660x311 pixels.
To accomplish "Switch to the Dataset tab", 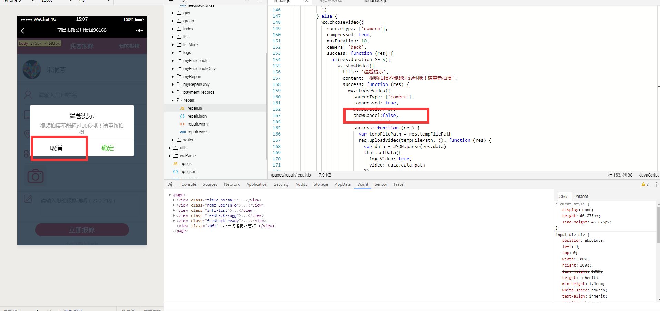I will tap(581, 197).
